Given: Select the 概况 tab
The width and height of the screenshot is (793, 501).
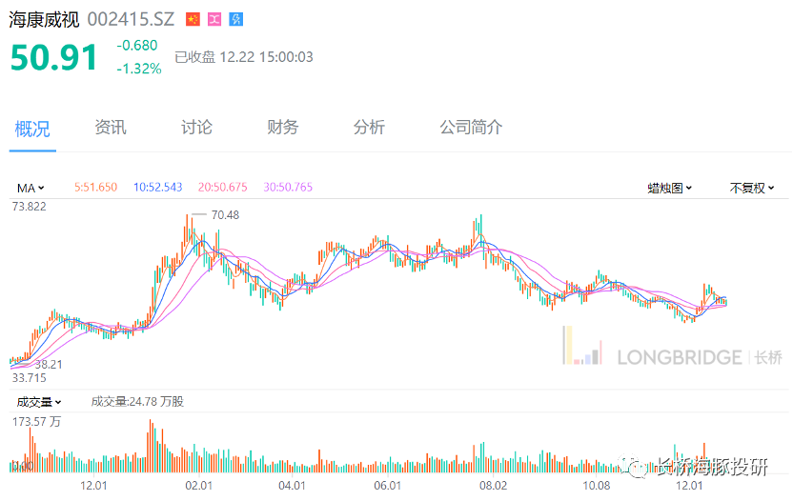Looking at the screenshot, I should pyautogui.click(x=32, y=129).
